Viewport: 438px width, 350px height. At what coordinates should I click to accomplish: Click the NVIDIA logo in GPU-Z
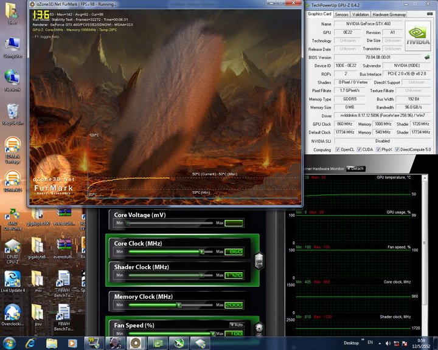(418, 36)
